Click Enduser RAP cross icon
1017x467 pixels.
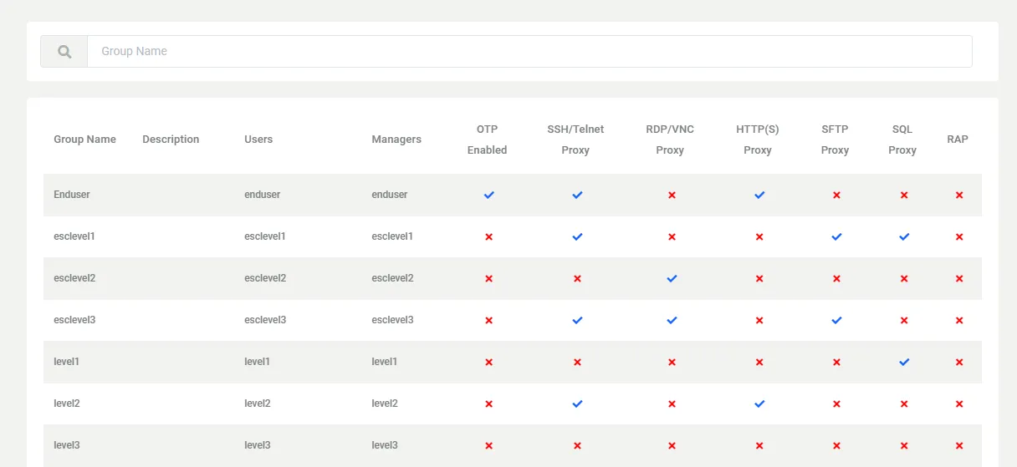959,195
